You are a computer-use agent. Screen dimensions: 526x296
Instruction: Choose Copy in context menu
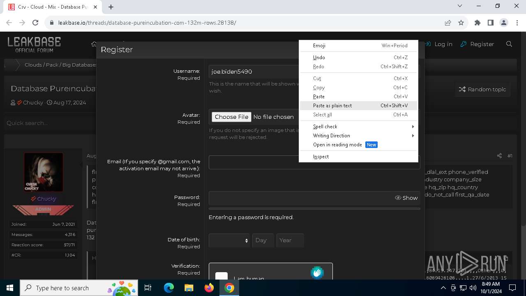point(359,88)
